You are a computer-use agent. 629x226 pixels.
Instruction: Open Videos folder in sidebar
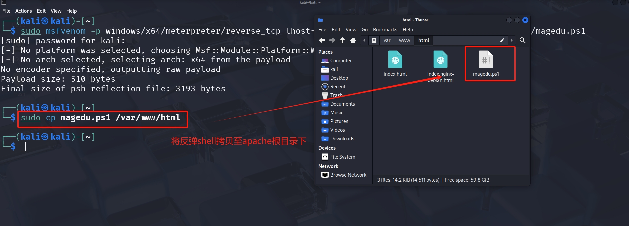pyautogui.click(x=333, y=130)
